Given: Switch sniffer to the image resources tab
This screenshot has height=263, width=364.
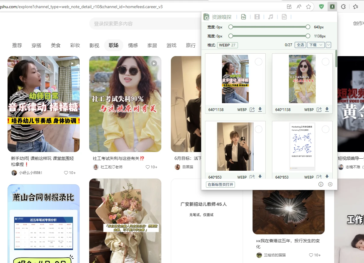Looking at the screenshot, I should (x=243, y=17).
